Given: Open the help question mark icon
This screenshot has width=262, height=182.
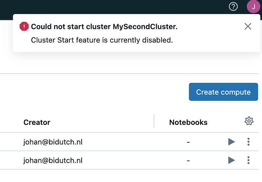Looking at the screenshot, I should pyautogui.click(x=233, y=7).
